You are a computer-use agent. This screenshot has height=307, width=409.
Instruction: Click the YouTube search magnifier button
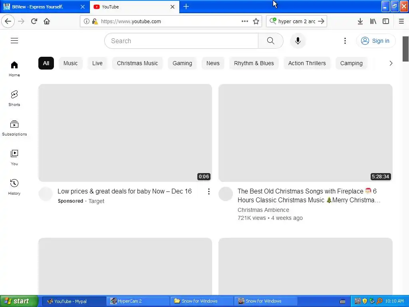coord(270,41)
